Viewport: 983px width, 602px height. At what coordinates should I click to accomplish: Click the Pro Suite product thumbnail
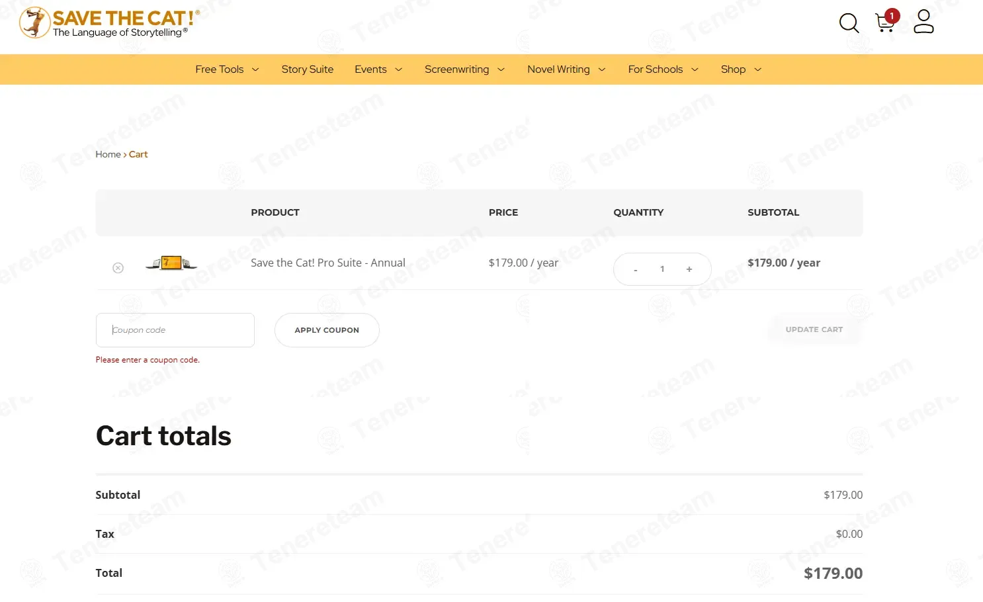coord(171,263)
